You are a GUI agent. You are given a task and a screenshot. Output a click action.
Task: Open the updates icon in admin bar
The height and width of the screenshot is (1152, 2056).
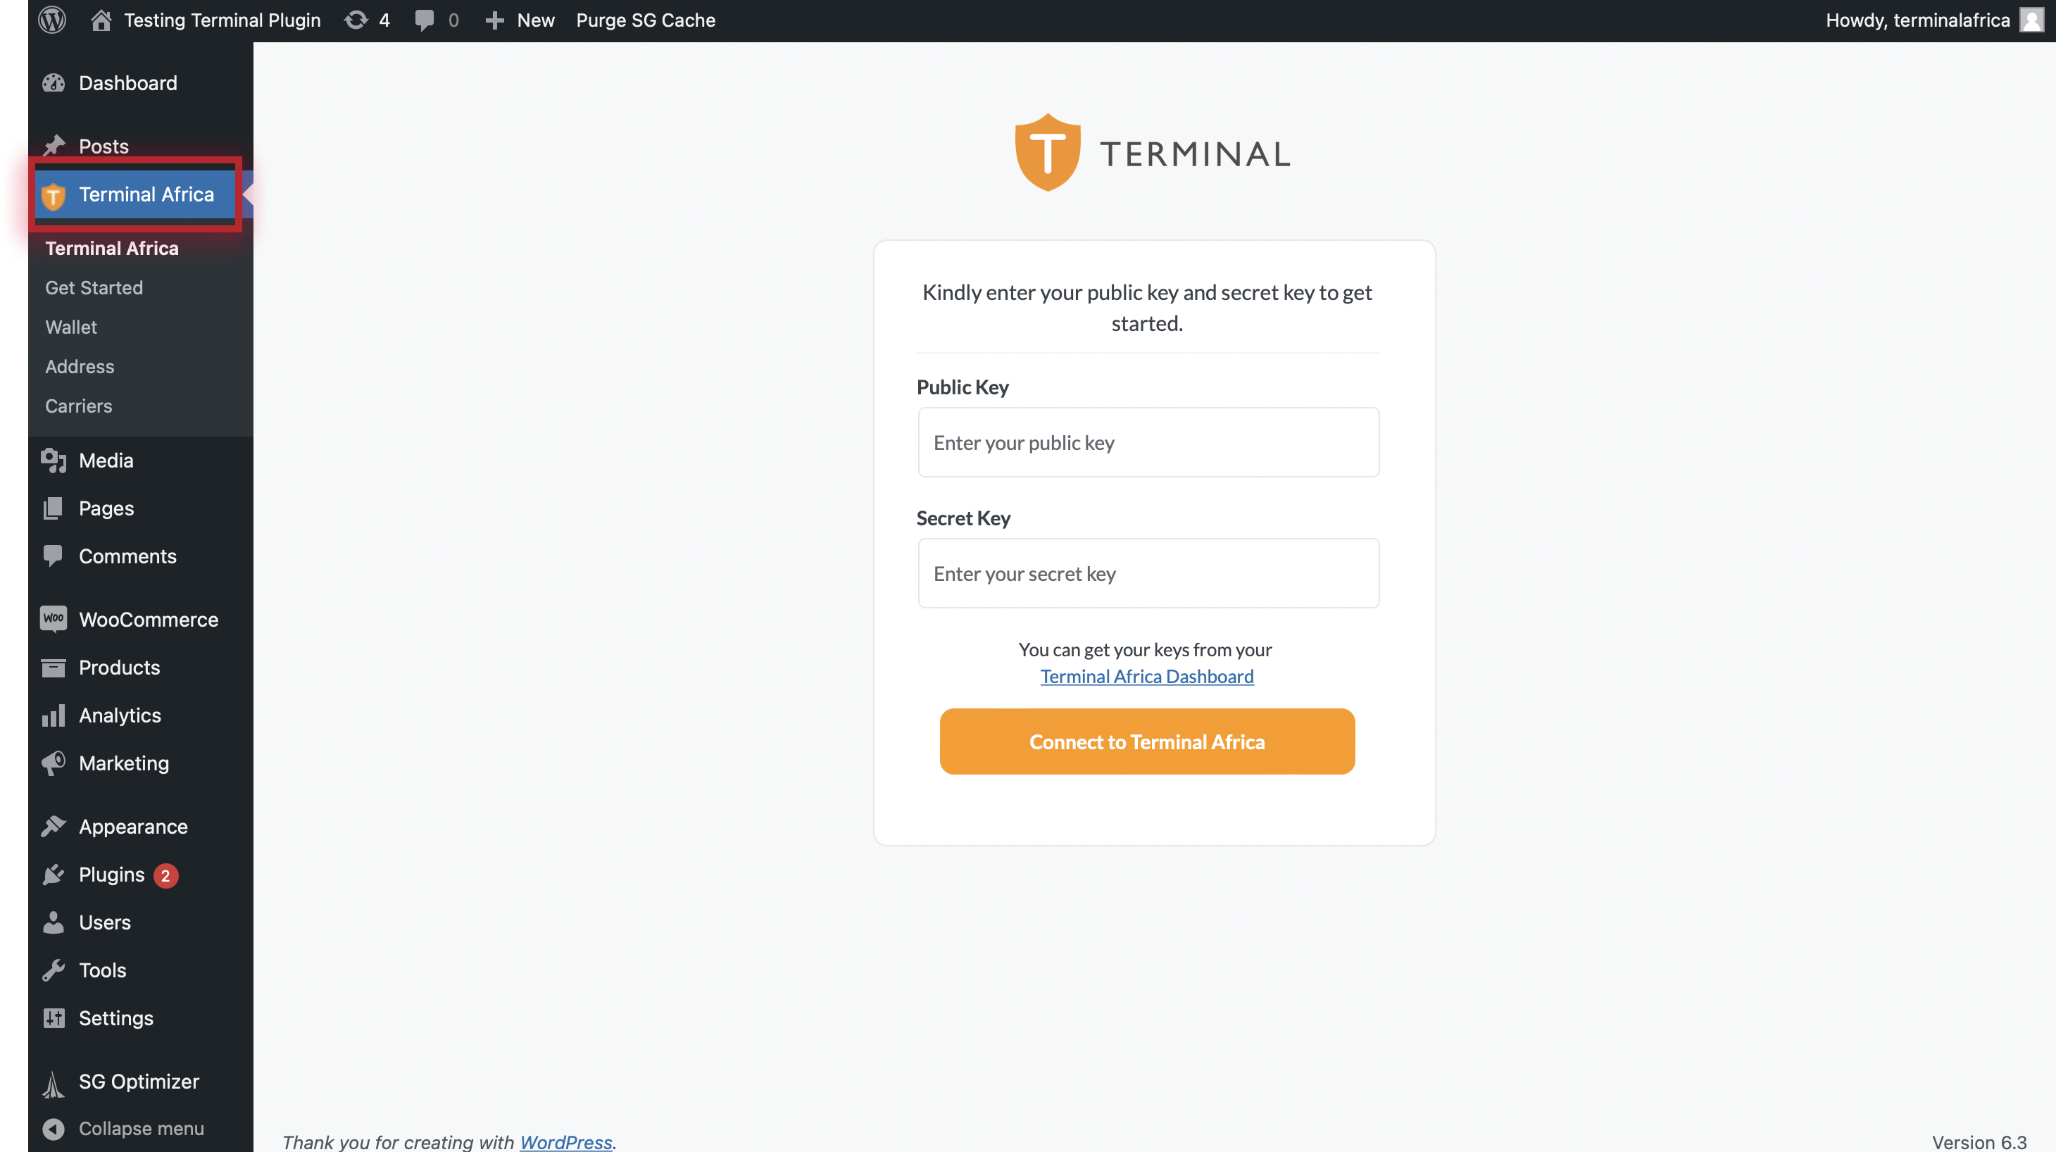coord(356,20)
